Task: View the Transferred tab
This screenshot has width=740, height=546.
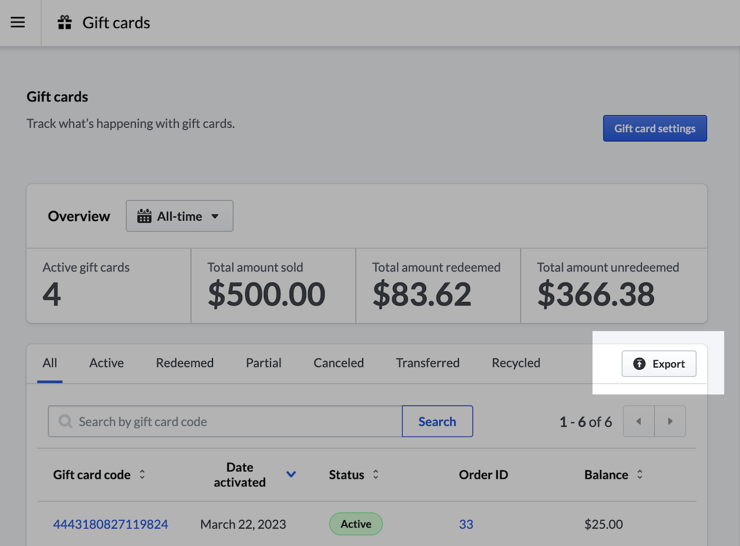Action: pyautogui.click(x=428, y=363)
